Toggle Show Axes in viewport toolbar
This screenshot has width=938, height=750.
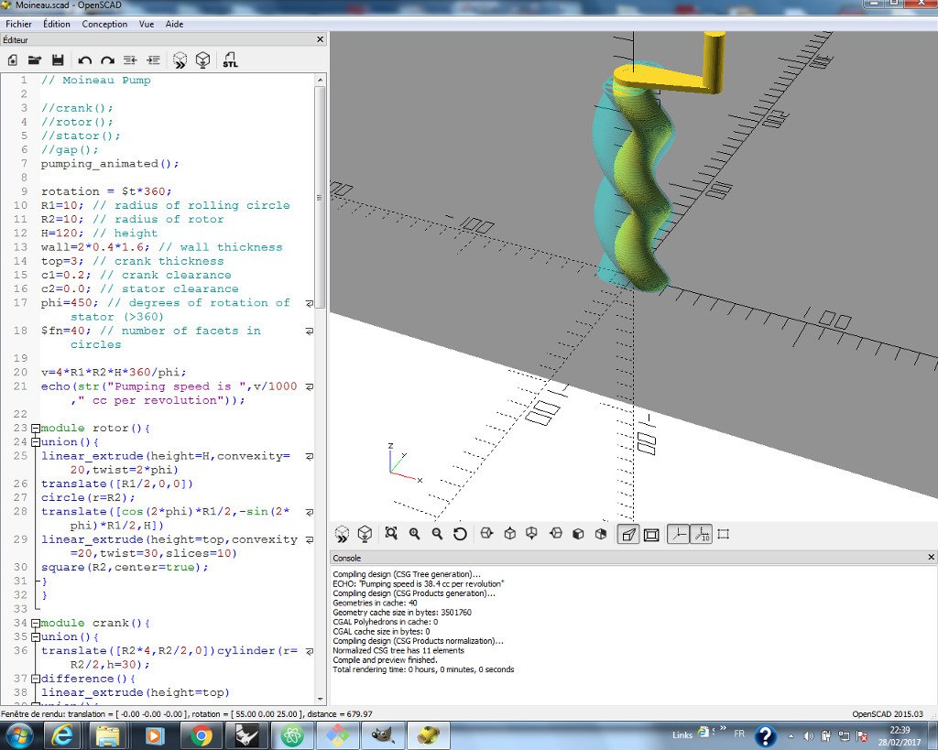(677, 534)
